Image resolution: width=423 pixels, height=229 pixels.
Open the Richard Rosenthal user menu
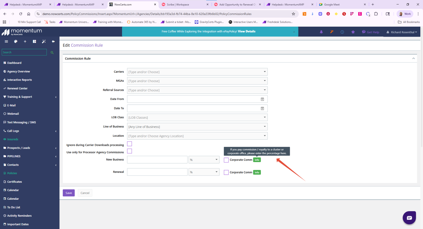point(402,32)
